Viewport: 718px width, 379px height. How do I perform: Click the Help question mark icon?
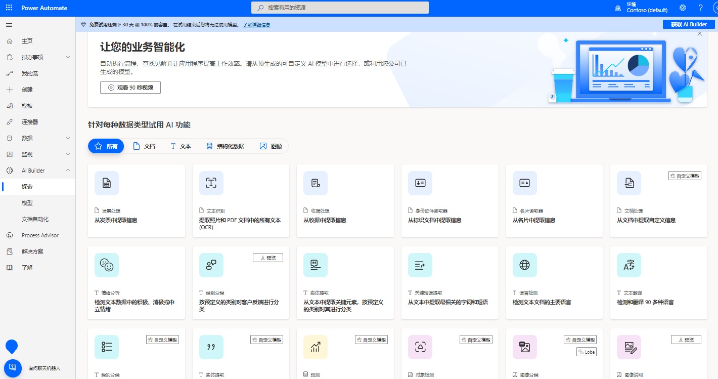pos(701,8)
